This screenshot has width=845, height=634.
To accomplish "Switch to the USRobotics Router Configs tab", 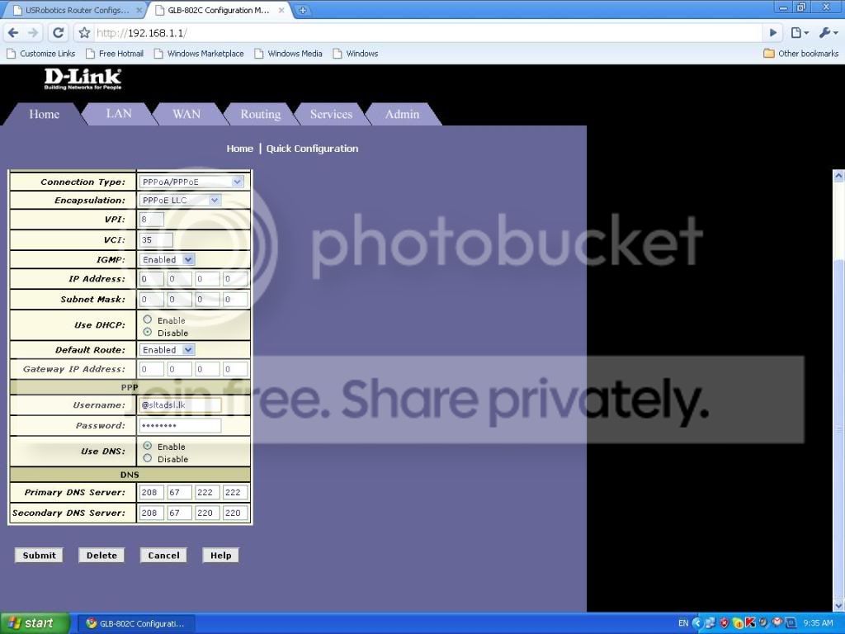I will [x=74, y=10].
